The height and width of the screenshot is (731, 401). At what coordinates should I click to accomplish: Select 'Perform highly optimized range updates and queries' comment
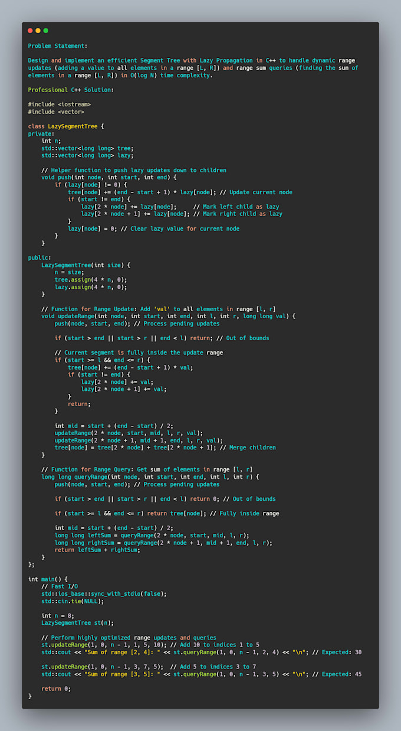coord(129,637)
